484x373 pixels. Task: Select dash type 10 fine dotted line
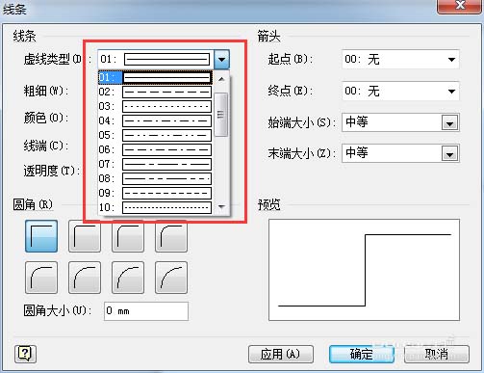155,207
